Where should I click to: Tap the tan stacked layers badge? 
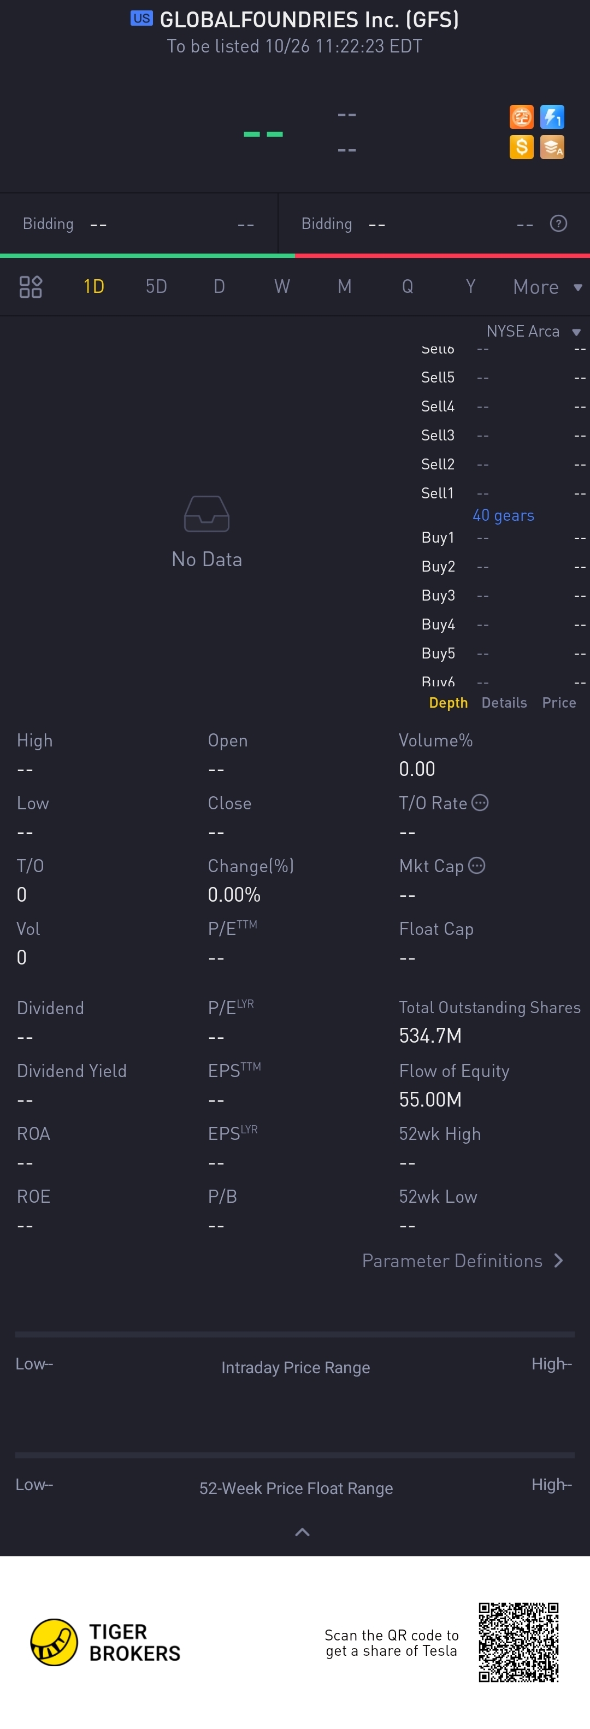pos(552,147)
